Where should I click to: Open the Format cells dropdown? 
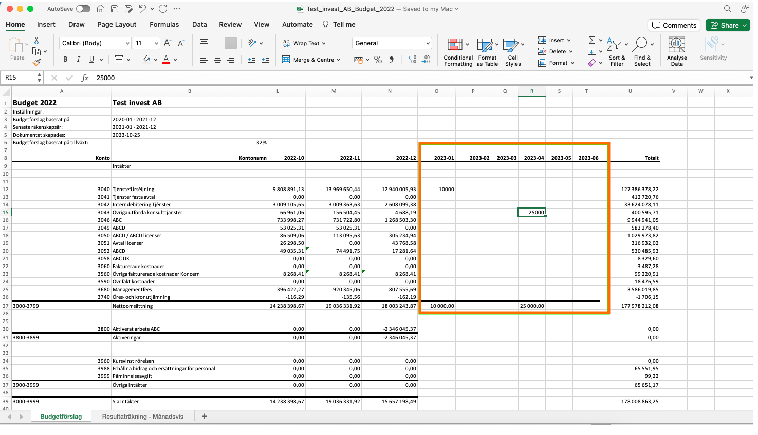tap(557, 63)
